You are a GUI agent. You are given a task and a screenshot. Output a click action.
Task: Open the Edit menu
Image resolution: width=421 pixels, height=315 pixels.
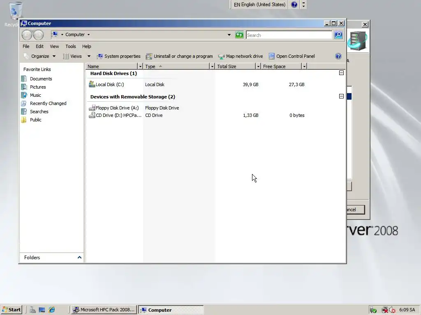pyautogui.click(x=39, y=46)
